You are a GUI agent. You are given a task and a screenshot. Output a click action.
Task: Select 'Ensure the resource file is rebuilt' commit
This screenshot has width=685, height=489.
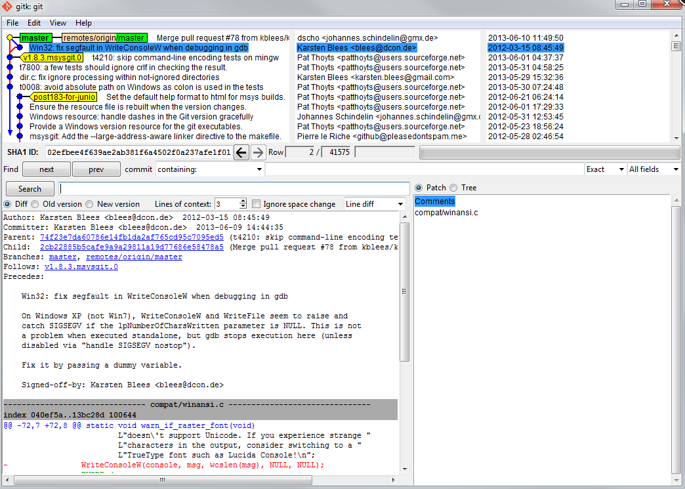tap(138, 107)
